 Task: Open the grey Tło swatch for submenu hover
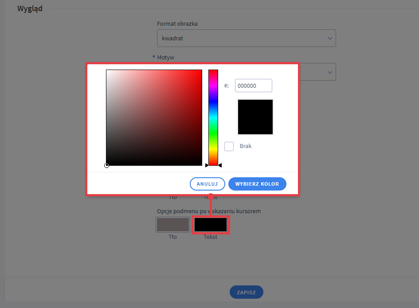[x=172, y=225]
